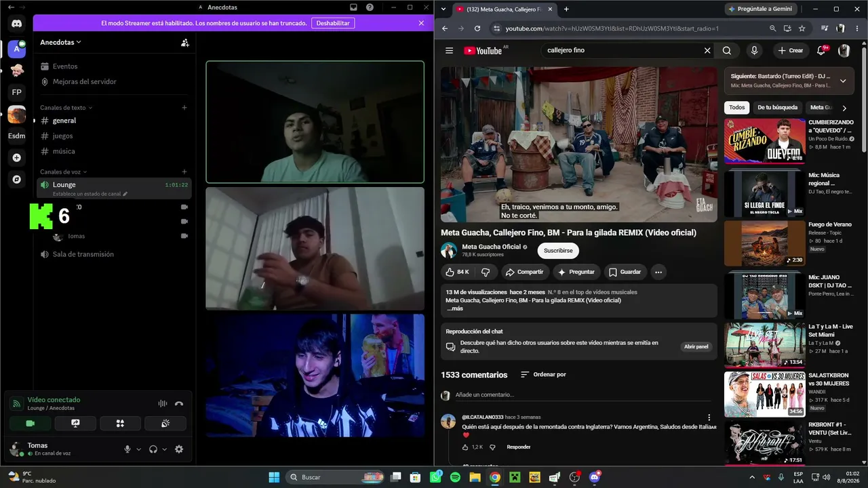Click the Abrir panel chat button

point(696,346)
